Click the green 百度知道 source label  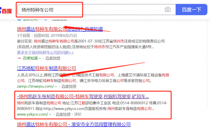30,58
